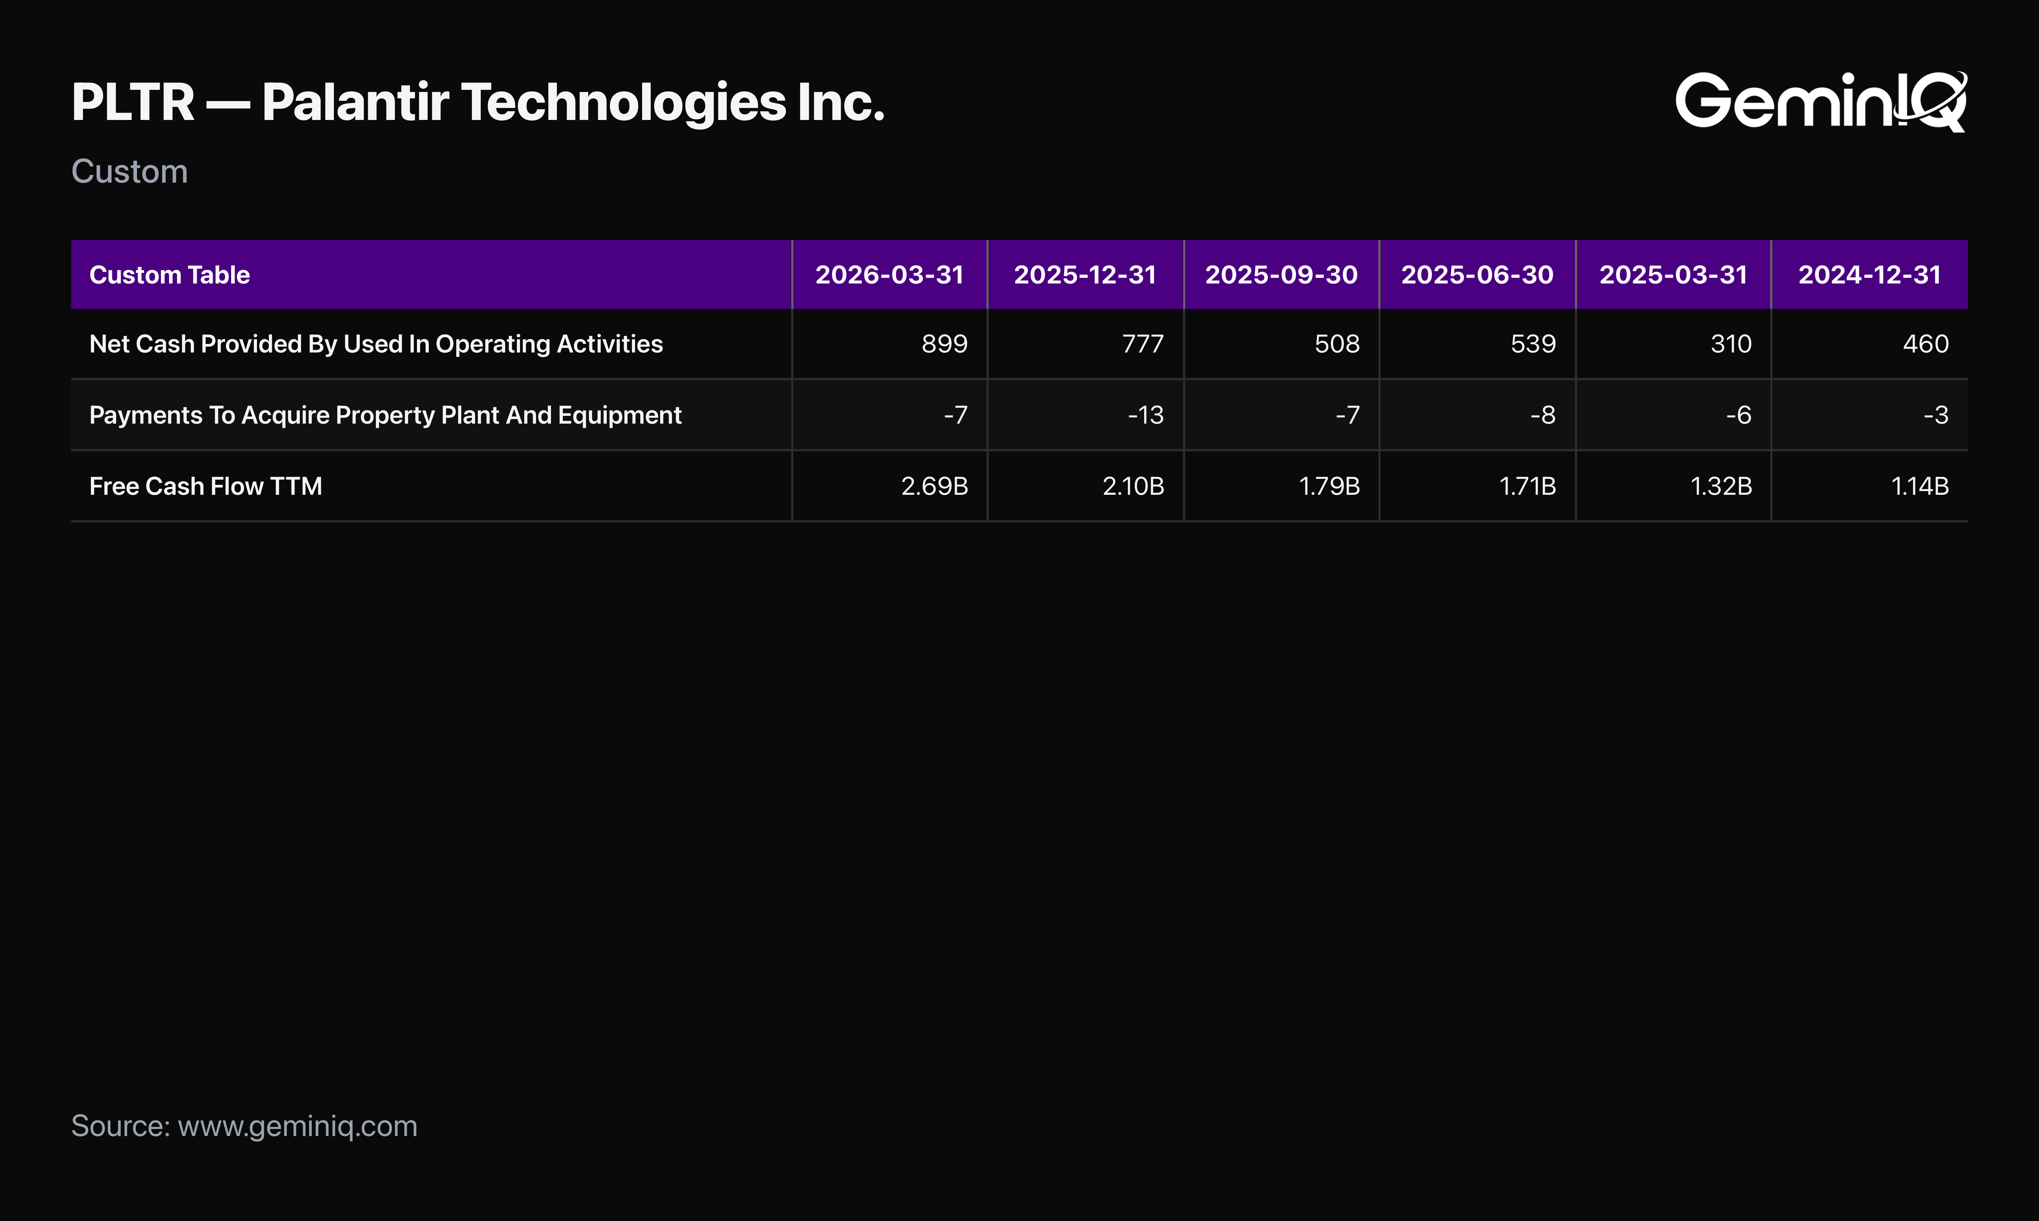Click the 'Net Cash Provided By Used In Operating Activities' label
Screen dimensions: 2039x1221
[x=376, y=344]
